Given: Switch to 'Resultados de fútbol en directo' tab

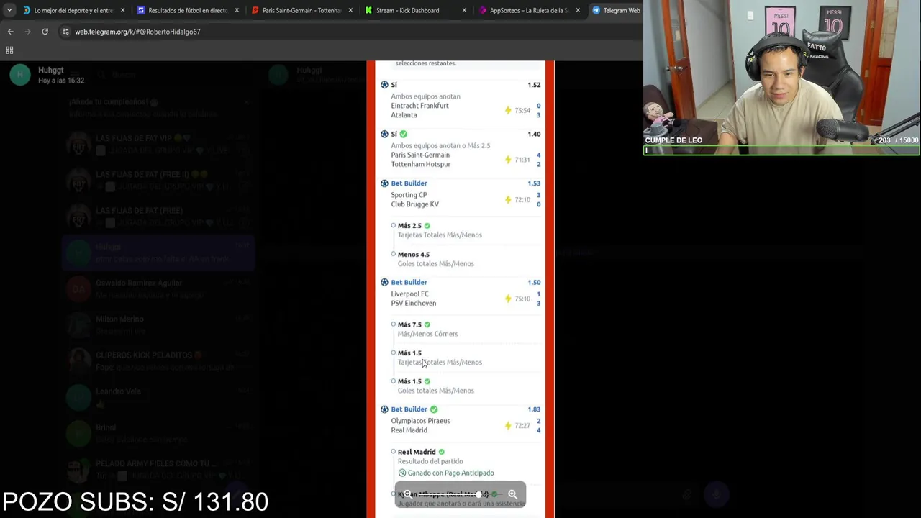Looking at the screenshot, I should click(187, 10).
